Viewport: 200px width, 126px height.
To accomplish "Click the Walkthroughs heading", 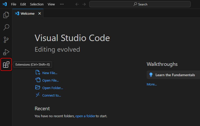I will tap(162, 64).
